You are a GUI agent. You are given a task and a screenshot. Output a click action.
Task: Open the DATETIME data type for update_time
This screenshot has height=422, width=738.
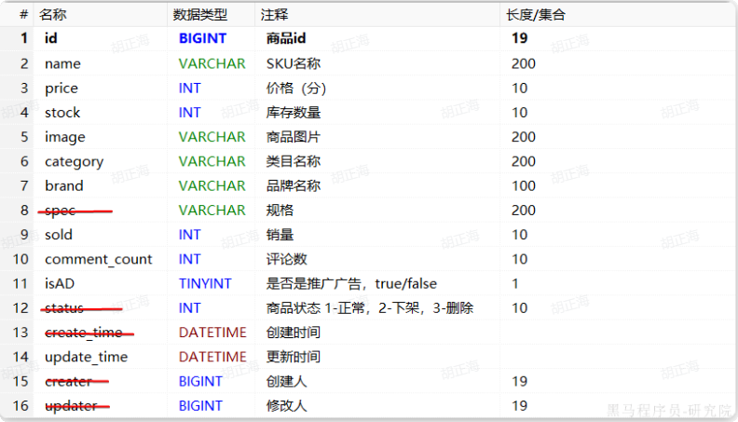pos(212,357)
